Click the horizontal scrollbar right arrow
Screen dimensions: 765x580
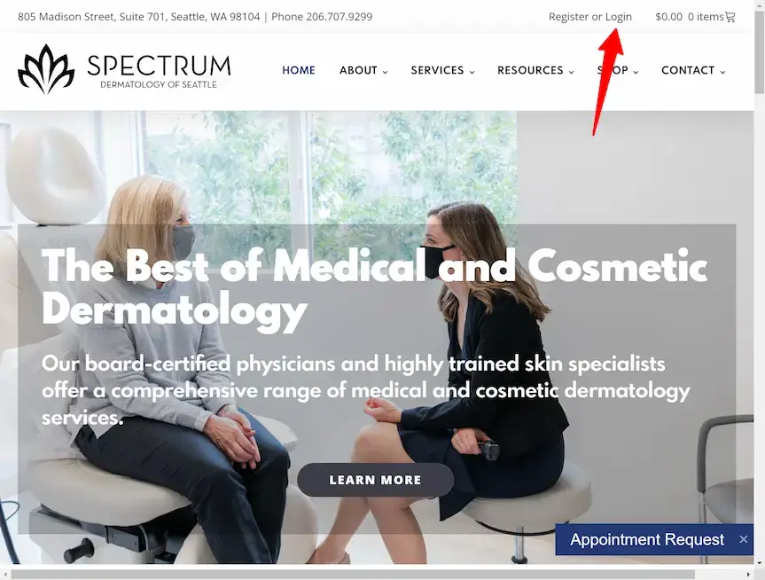coord(749,575)
